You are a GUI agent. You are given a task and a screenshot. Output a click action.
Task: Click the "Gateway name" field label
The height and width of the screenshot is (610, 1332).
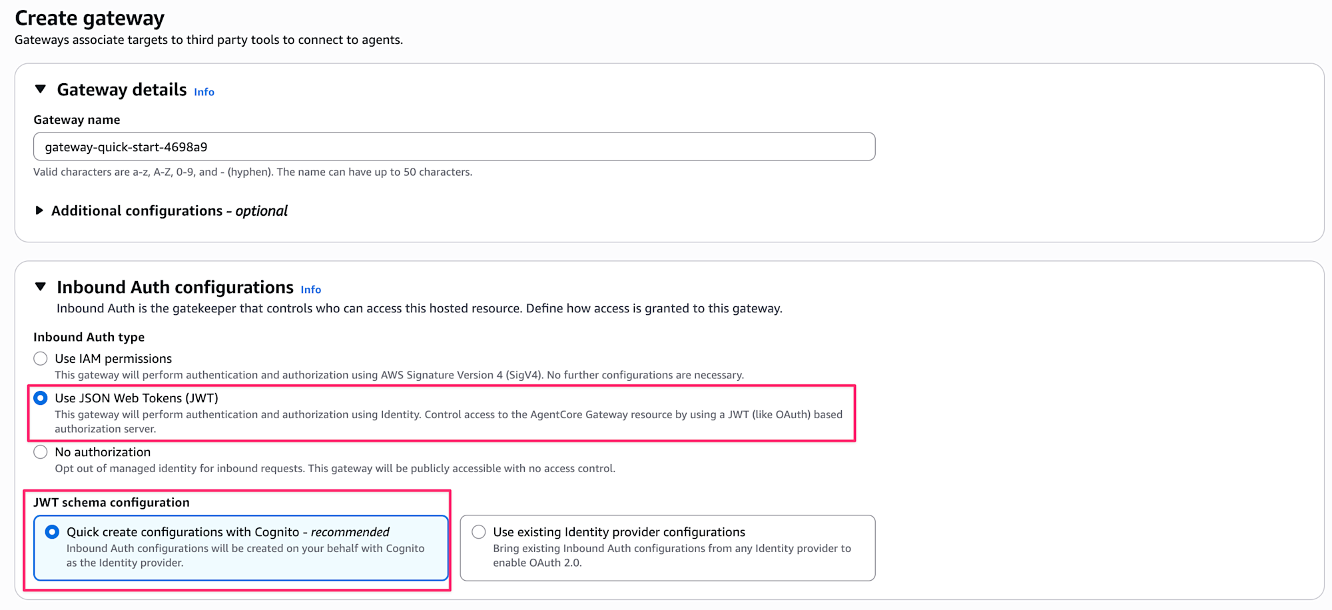(77, 120)
